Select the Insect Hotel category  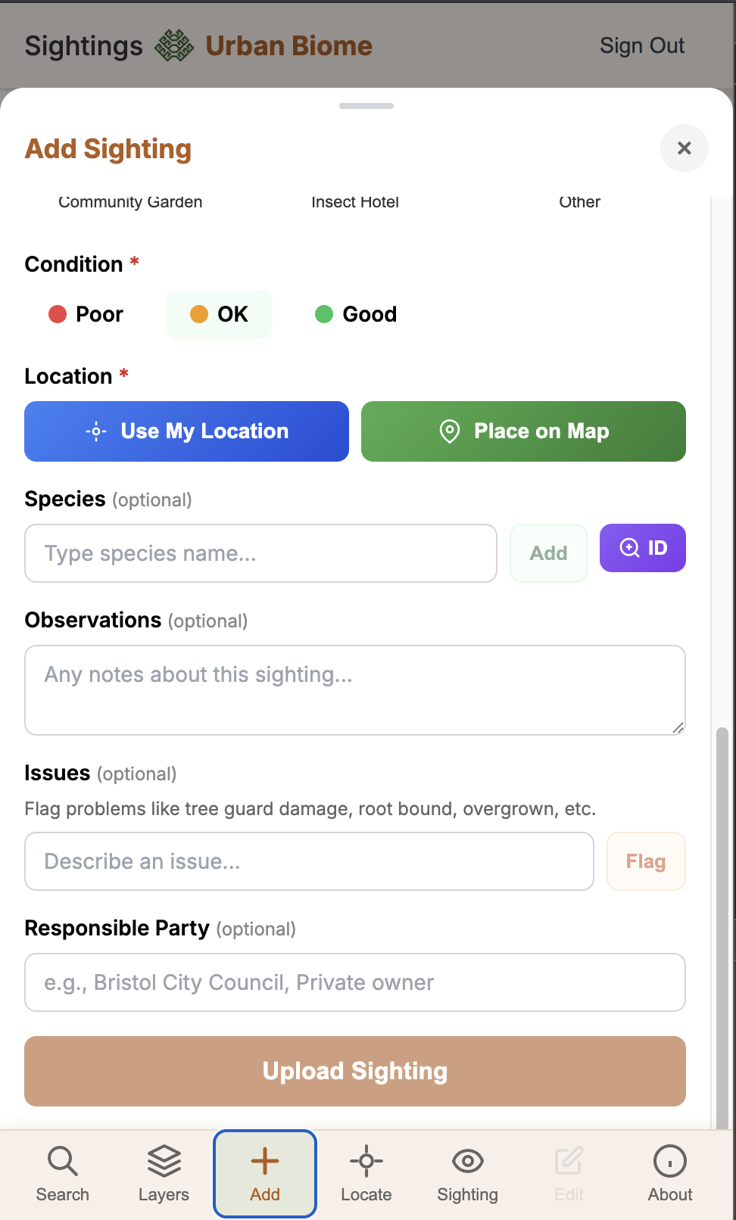click(355, 202)
